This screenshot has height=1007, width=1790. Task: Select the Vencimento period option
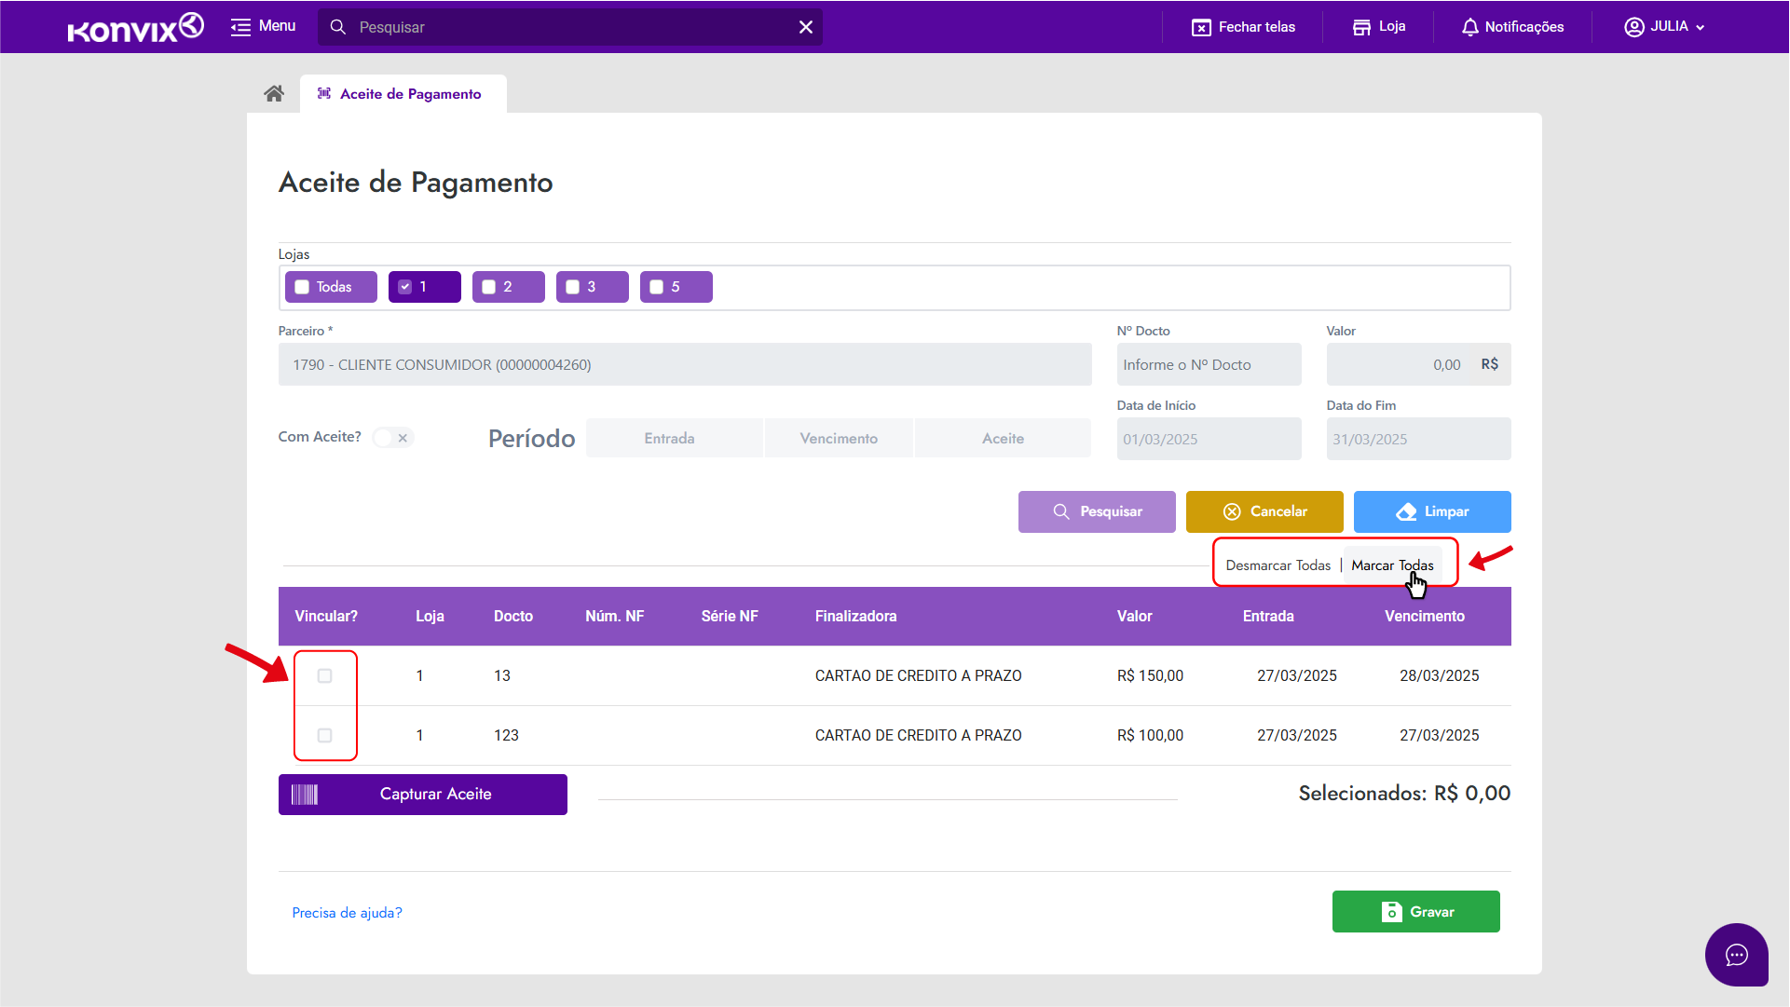(838, 438)
